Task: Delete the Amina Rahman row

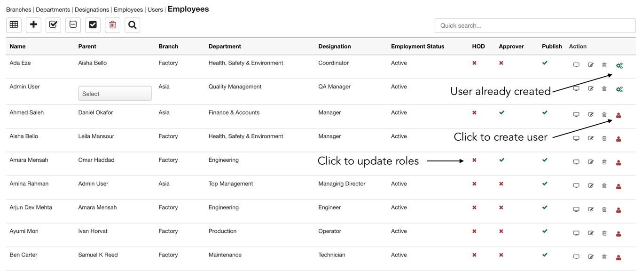Action: 604,185
